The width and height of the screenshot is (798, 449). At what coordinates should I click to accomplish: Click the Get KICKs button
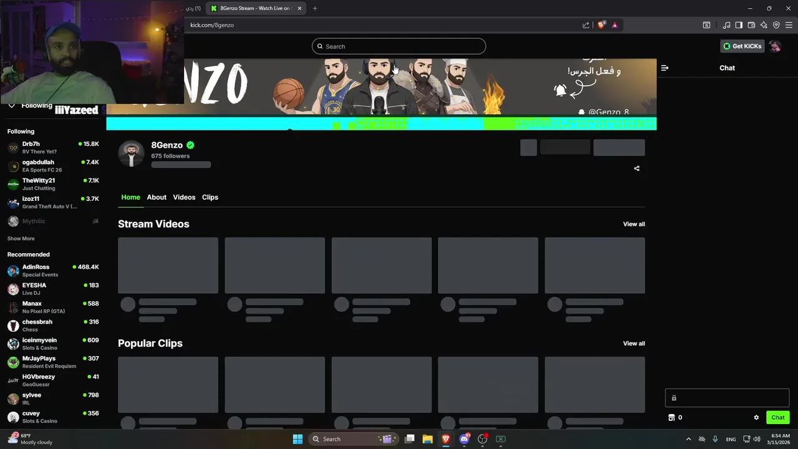click(743, 46)
